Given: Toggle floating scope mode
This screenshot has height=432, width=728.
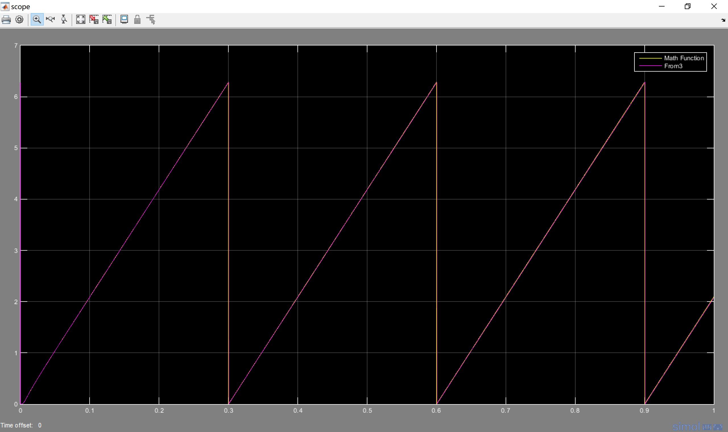Looking at the screenshot, I should click(x=124, y=20).
